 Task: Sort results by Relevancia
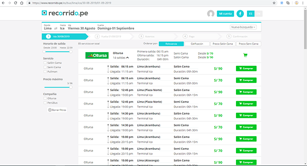click(171, 44)
